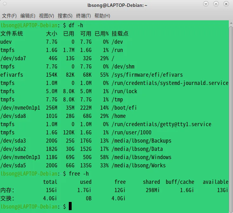Image resolution: width=233 pixels, height=213 pixels.
Task: Click the /dev/sda3 filesystem name
Action: pyautogui.click(x=13, y=141)
